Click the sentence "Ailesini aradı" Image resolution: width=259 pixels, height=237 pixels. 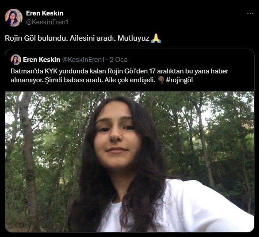[93, 38]
